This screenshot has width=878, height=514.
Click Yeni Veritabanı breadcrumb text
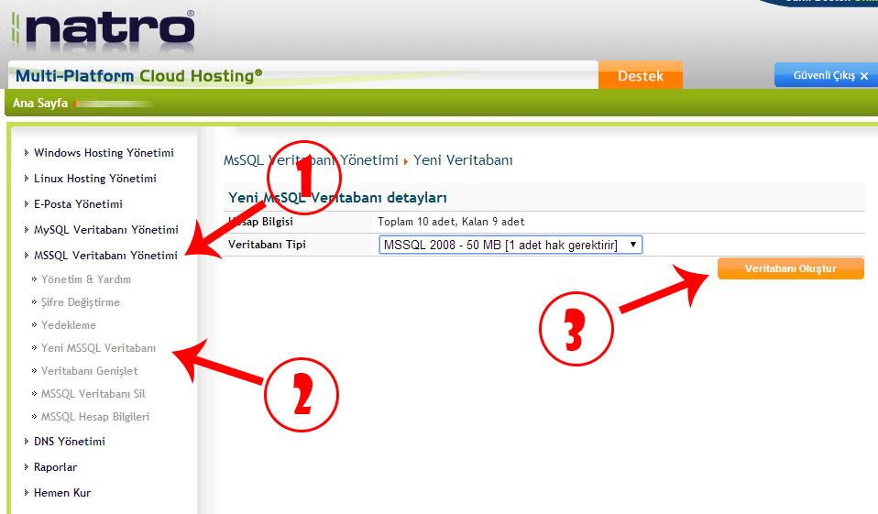[463, 160]
